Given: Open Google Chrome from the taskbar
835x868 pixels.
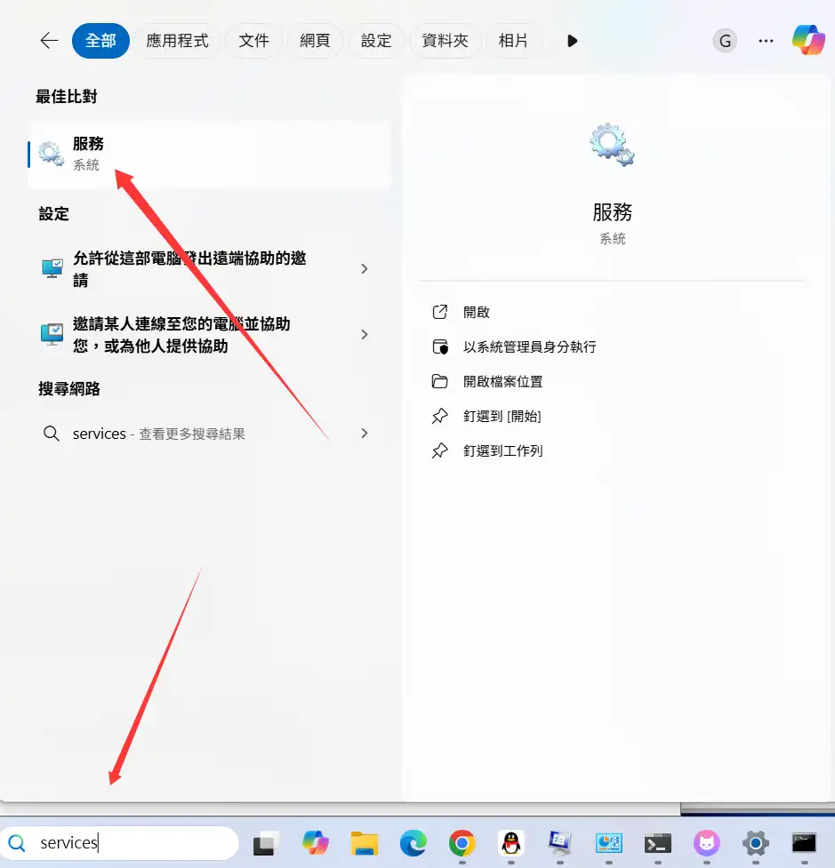Looking at the screenshot, I should click(x=462, y=842).
